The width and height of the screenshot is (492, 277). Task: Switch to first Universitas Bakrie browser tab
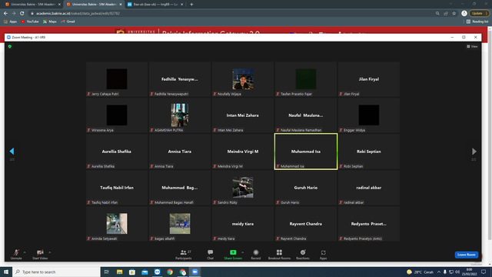tap(32, 5)
